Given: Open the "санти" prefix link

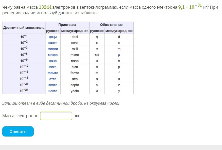Looking at the screenshot, I should [x=53, y=43].
